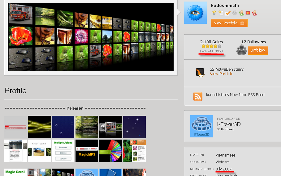Click the gold star badge under kudoshinichi
Image resolution: width=281 pixels, height=176 pixels.
tap(214, 13)
